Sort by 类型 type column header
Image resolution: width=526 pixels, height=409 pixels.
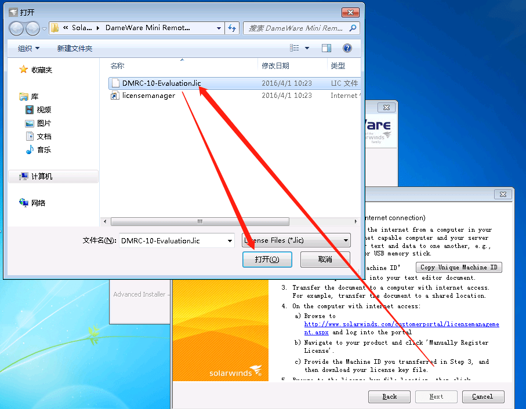click(338, 65)
